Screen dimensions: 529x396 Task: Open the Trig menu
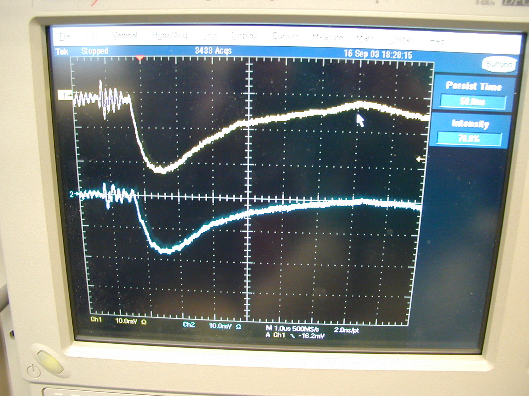(209, 35)
